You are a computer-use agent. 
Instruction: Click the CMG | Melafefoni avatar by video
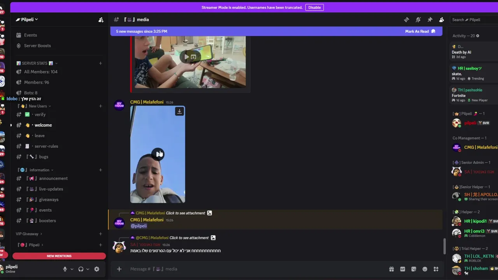pos(119,105)
